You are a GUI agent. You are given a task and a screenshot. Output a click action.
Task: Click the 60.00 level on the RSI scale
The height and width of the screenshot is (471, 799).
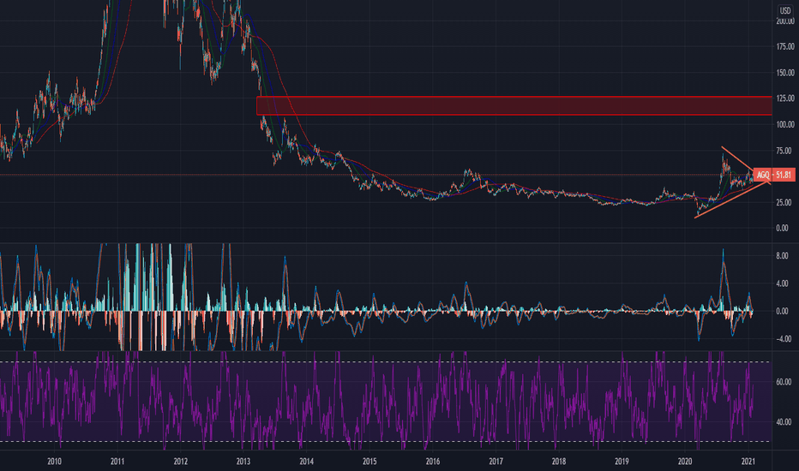[784, 382]
